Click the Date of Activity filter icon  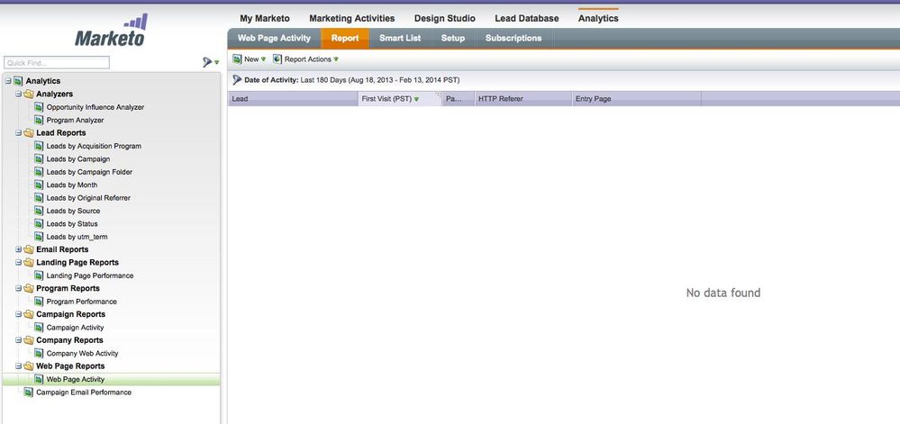(x=237, y=80)
